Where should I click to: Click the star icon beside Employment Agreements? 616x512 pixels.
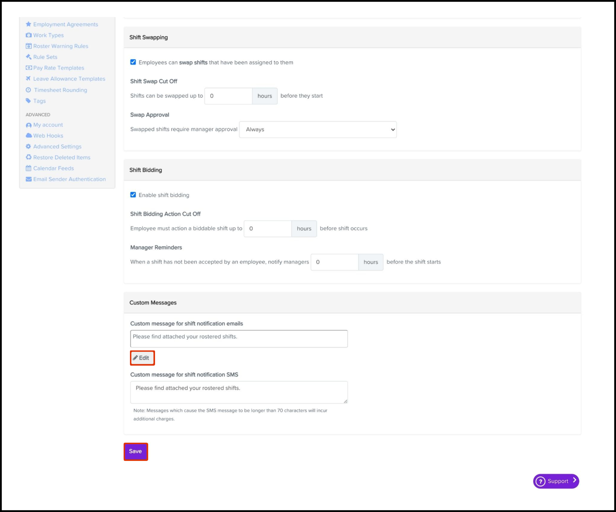pos(28,24)
